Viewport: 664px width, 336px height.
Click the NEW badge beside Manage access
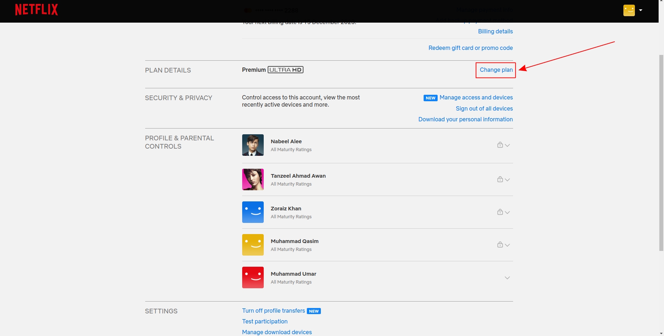coord(430,98)
